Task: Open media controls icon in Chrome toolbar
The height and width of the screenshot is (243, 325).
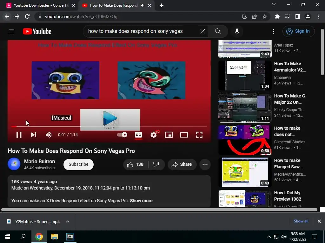Action: [x=287, y=16]
